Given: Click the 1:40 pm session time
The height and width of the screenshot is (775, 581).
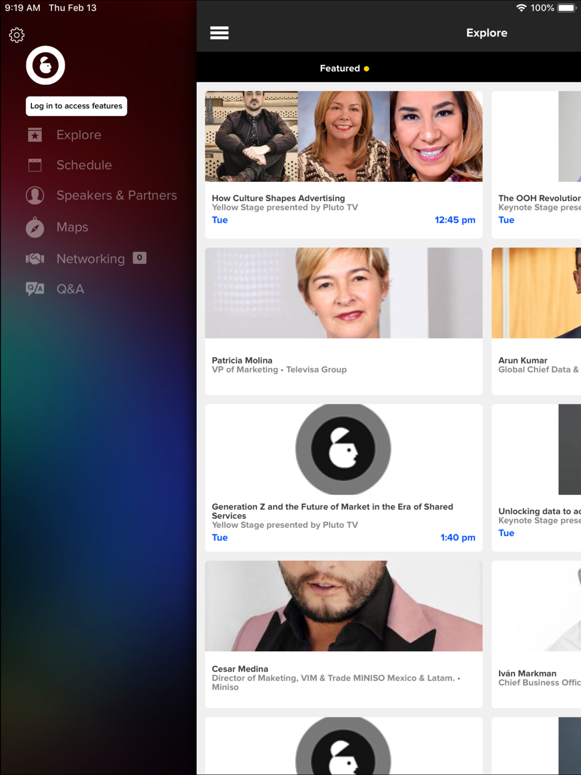Looking at the screenshot, I should pyautogui.click(x=458, y=538).
